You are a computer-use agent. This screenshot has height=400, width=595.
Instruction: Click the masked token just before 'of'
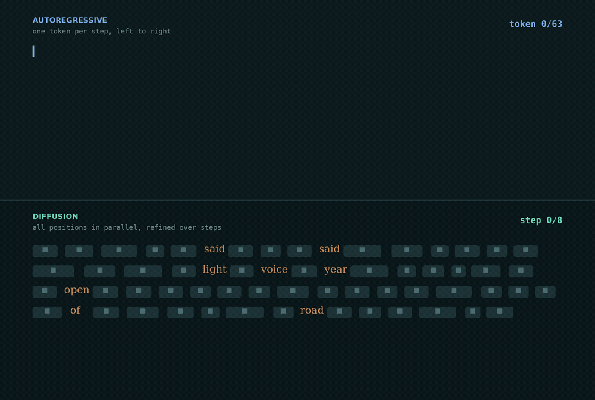click(47, 312)
